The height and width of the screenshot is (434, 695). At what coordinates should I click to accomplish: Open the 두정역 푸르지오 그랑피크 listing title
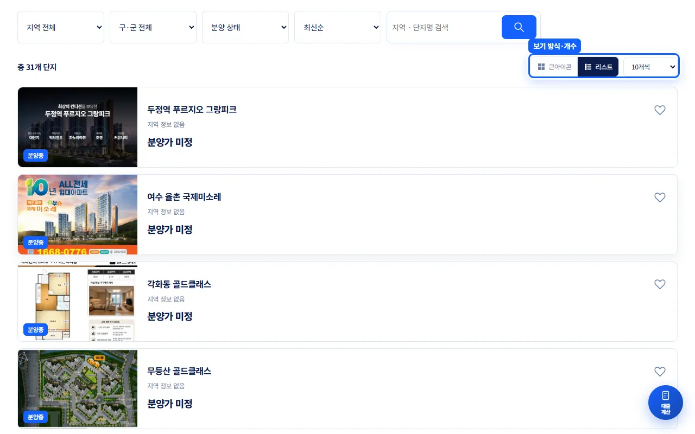coord(192,110)
